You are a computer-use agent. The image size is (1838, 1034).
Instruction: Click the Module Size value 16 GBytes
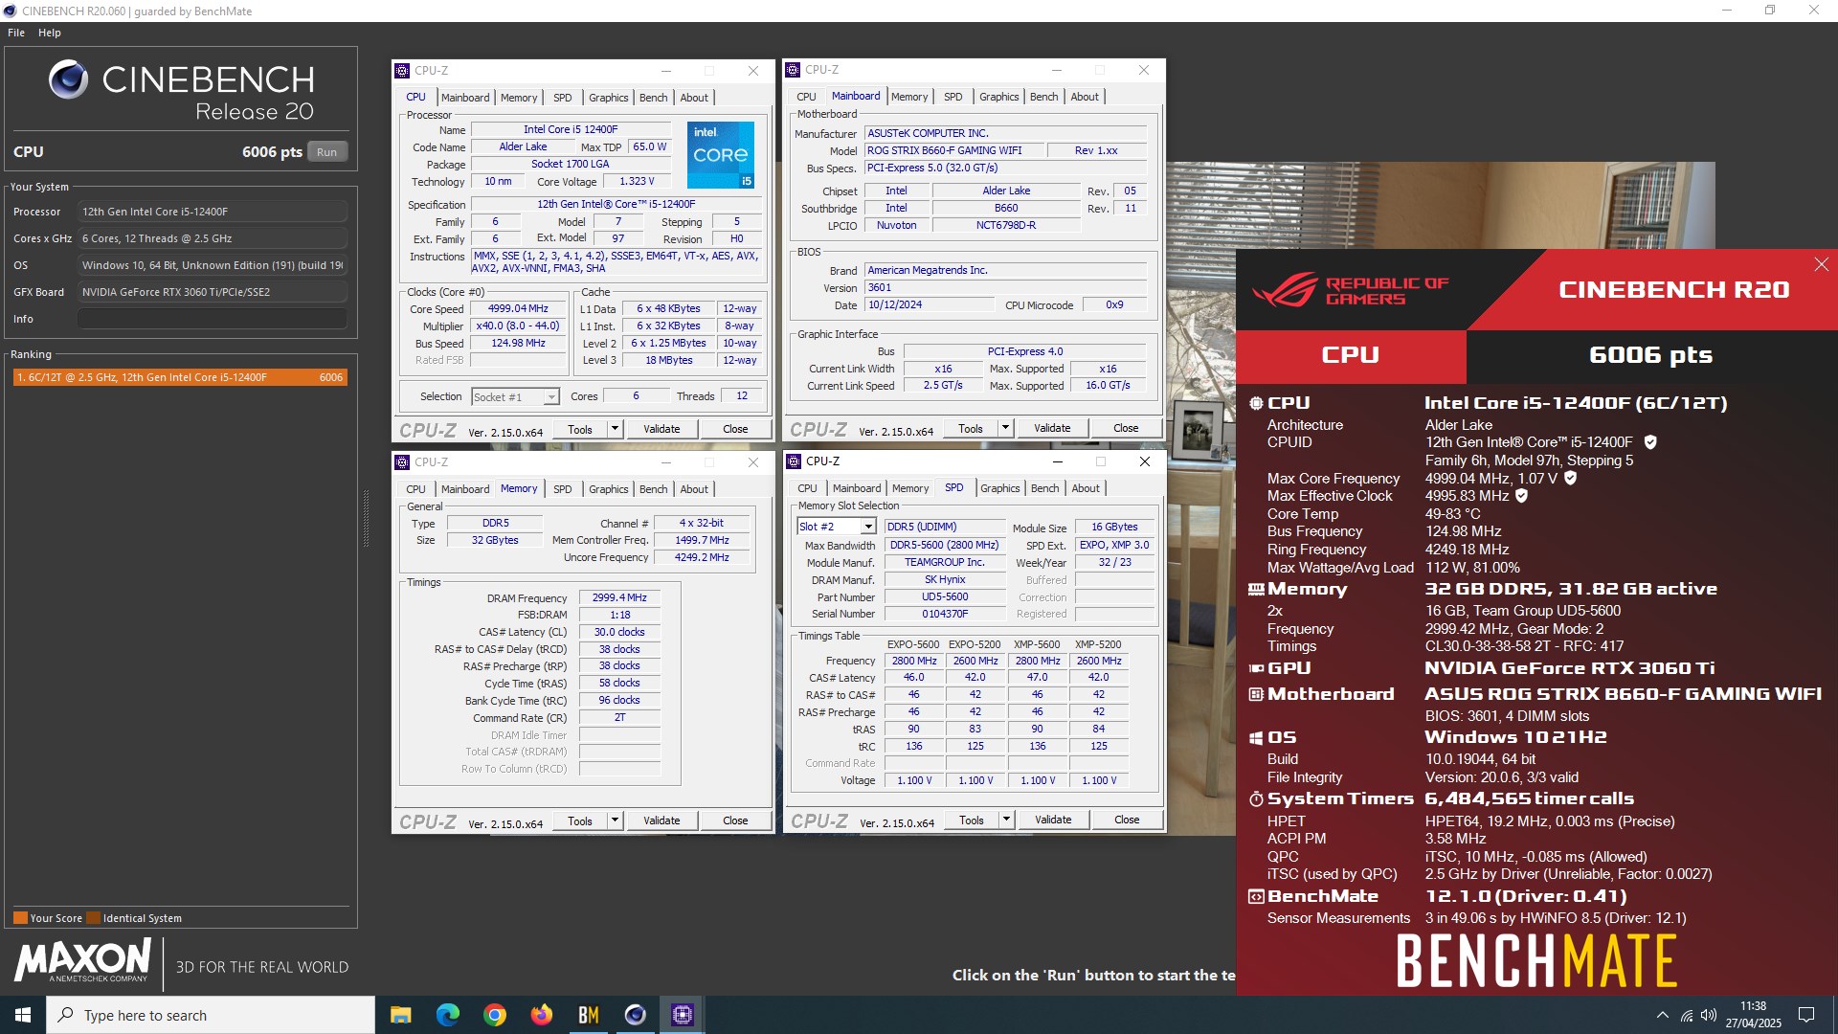pos(1114,528)
